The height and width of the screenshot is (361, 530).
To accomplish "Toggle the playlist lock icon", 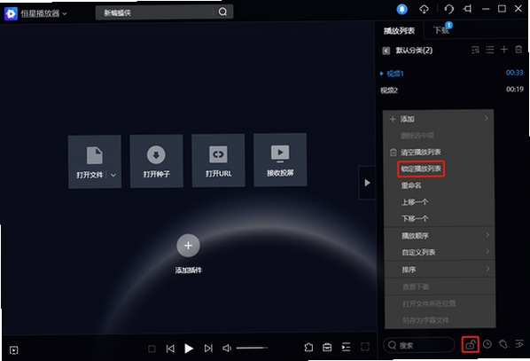I will click(470, 345).
